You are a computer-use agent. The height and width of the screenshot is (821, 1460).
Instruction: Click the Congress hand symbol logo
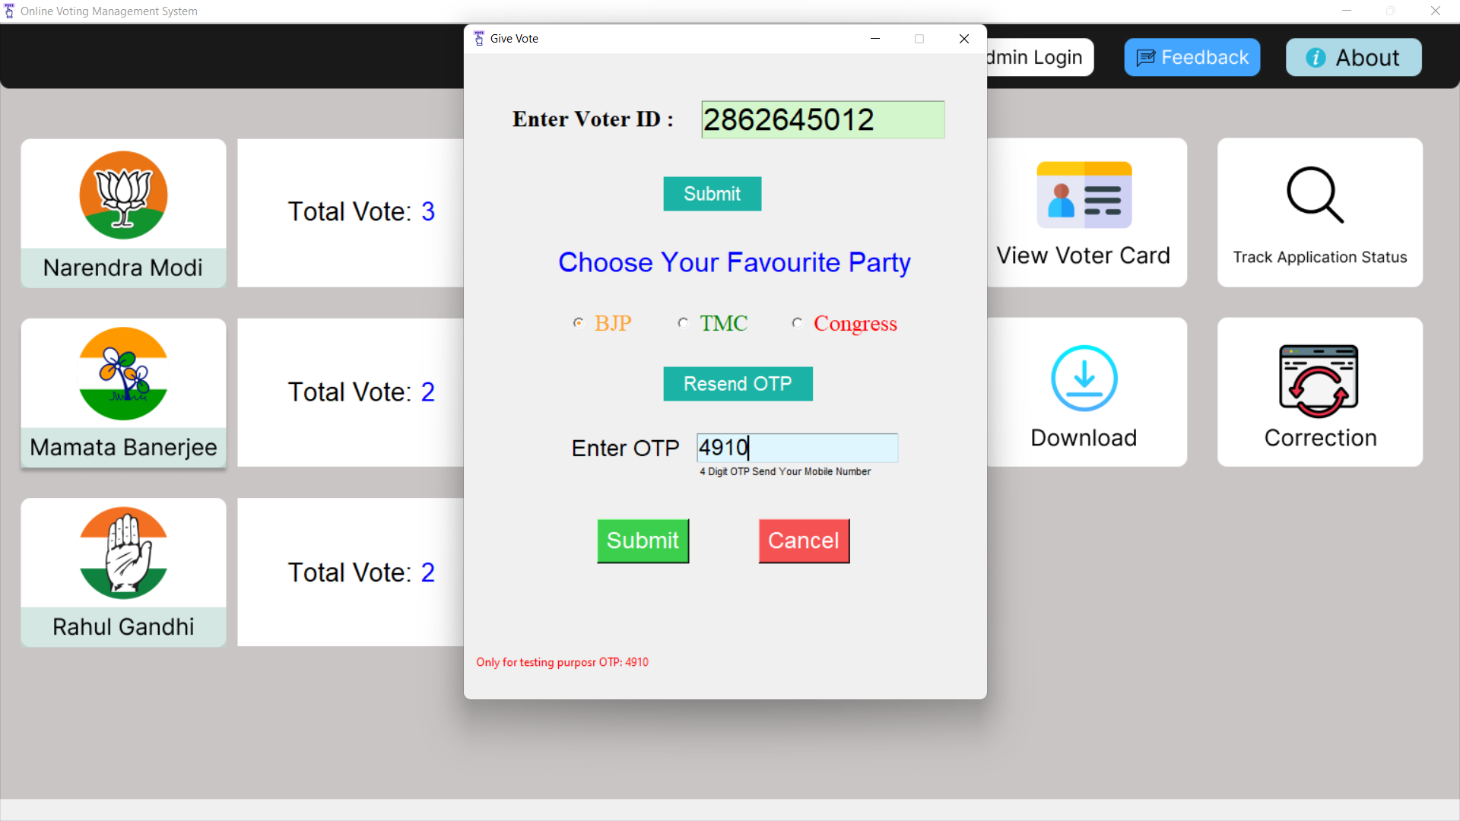(x=123, y=553)
